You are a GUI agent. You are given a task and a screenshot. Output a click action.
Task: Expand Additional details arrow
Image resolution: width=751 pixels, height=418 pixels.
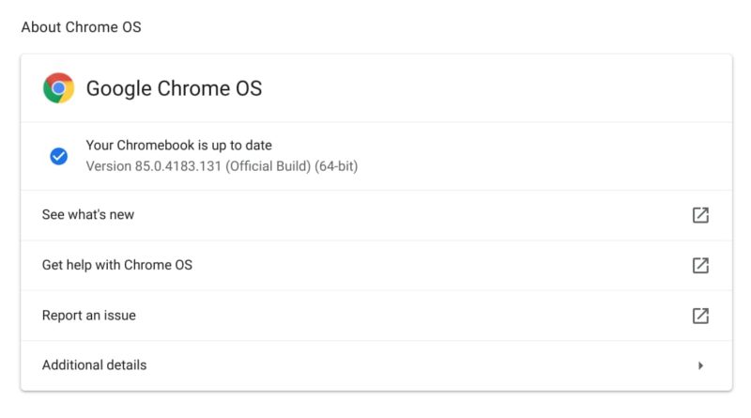click(700, 365)
